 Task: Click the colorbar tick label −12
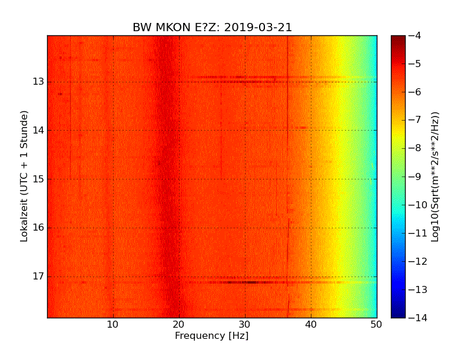[x=418, y=261]
